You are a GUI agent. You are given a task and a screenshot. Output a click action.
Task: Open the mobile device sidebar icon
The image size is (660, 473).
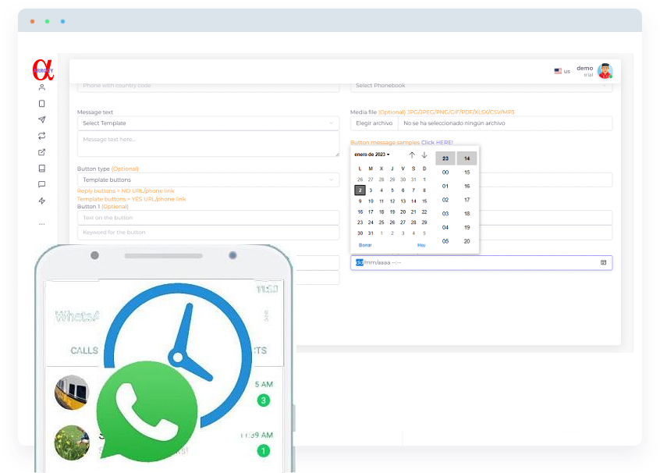pos(42,103)
